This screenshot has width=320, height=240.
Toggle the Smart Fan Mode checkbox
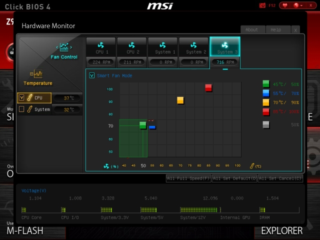point(92,75)
